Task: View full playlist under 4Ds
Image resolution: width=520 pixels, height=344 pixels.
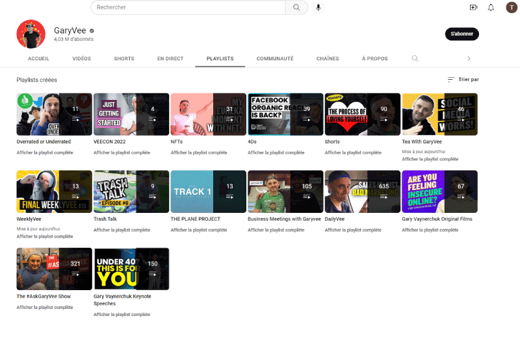Action: 276,153
